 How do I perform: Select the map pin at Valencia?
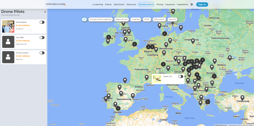133,96
